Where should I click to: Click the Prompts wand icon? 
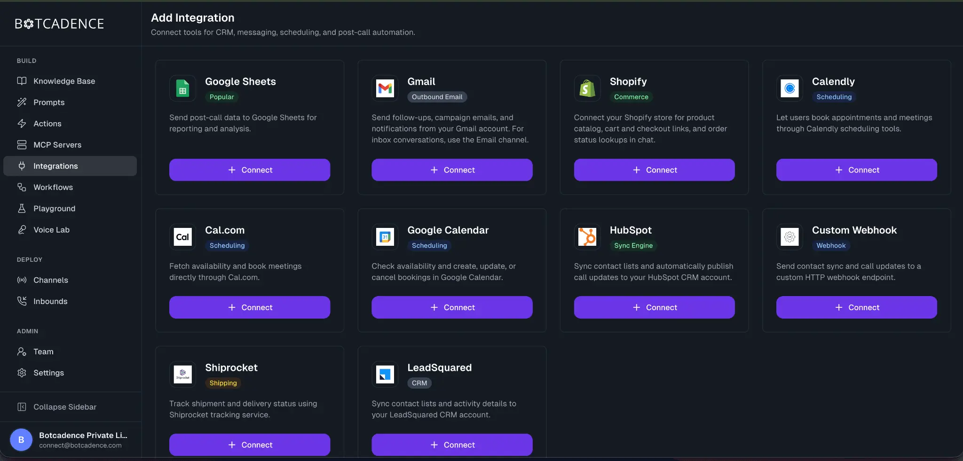22,102
